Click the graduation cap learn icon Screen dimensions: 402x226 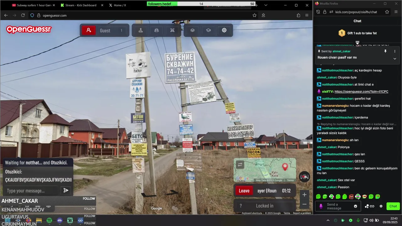pyautogui.click(x=208, y=30)
